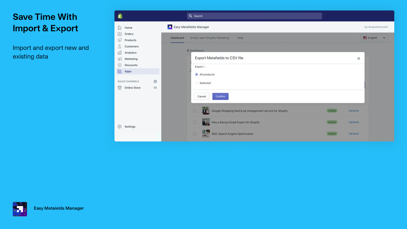Click the Customers person icon
The width and height of the screenshot is (407, 229).
click(120, 46)
